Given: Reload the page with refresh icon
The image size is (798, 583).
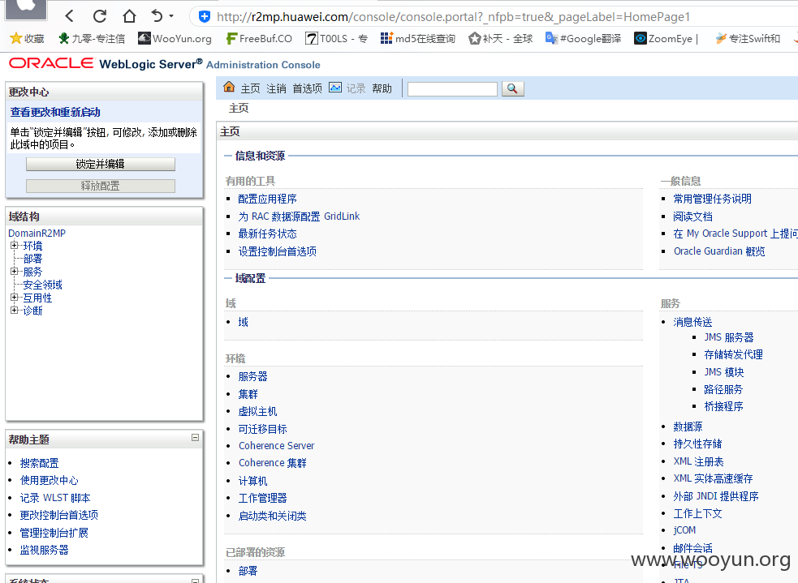Looking at the screenshot, I should (x=100, y=16).
